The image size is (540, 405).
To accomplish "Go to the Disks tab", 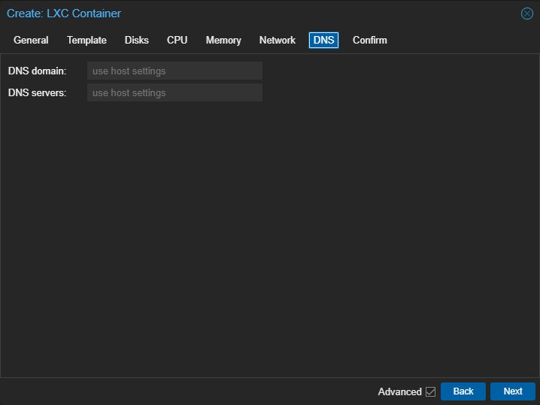I will (x=137, y=41).
